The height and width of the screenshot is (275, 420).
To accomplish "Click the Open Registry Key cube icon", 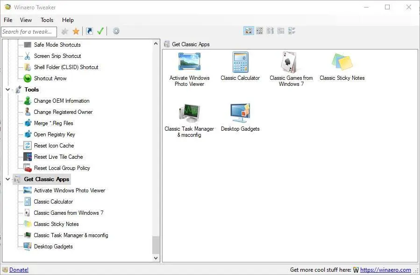I will point(28,134).
